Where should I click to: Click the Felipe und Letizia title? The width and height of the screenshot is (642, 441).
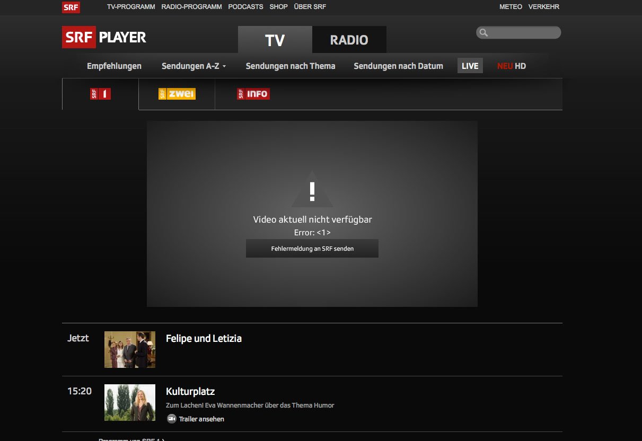[x=204, y=338]
